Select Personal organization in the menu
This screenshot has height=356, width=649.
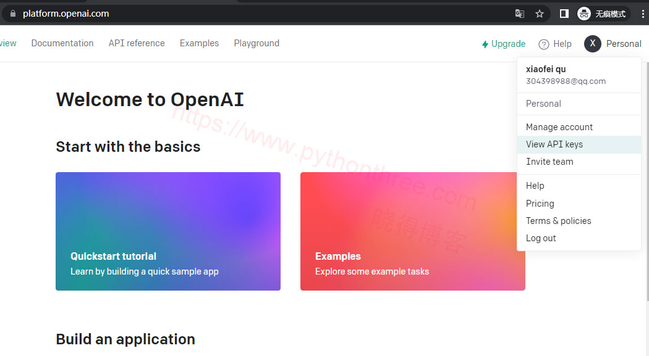pos(579,104)
